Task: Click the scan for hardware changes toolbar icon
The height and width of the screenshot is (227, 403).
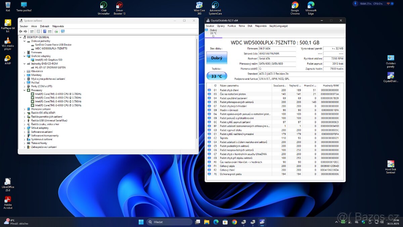Action: pos(56,31)
